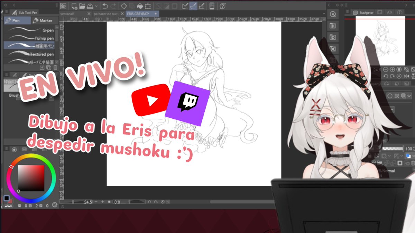
Task: Open Sub View tab next to Navigator
Action: (x=380, y=13)
